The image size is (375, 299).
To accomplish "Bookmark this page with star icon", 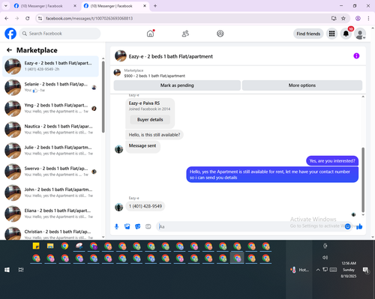I will click(x=343, y=18).
